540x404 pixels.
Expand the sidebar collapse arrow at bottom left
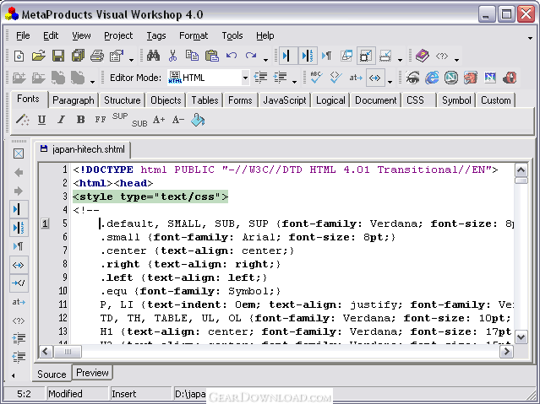coord(13,375)
